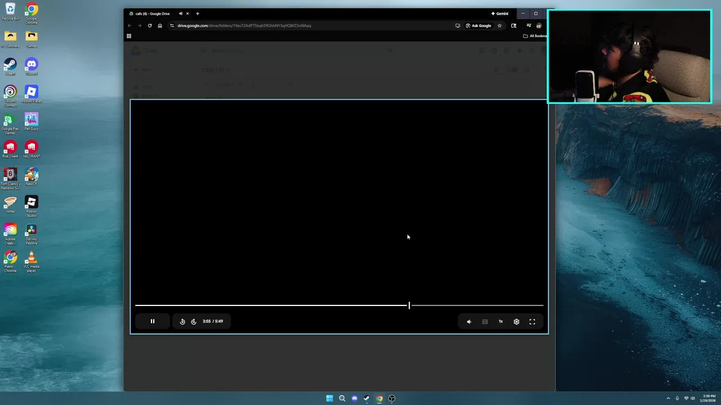Viewport: 721px width, 405px height.
Task: Open Vortex desktop icon
Action: (x=10, y=205)
